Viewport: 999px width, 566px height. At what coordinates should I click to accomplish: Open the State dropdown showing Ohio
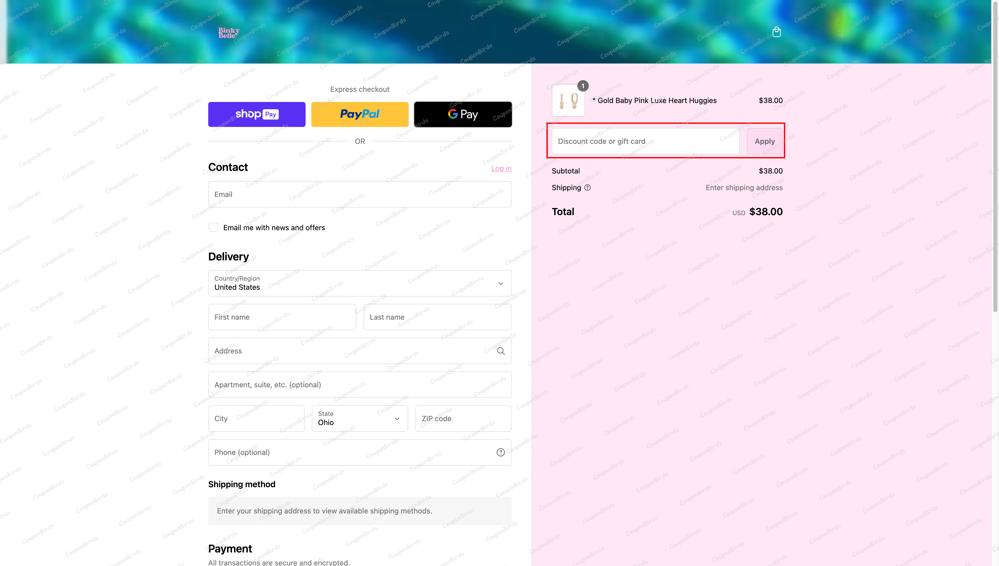click(x=359, y=419)
